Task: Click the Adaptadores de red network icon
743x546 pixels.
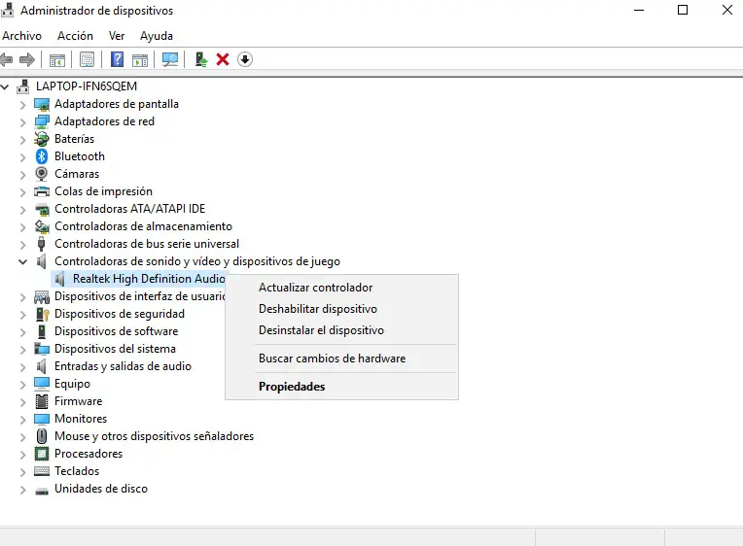Action: [42, 121]
